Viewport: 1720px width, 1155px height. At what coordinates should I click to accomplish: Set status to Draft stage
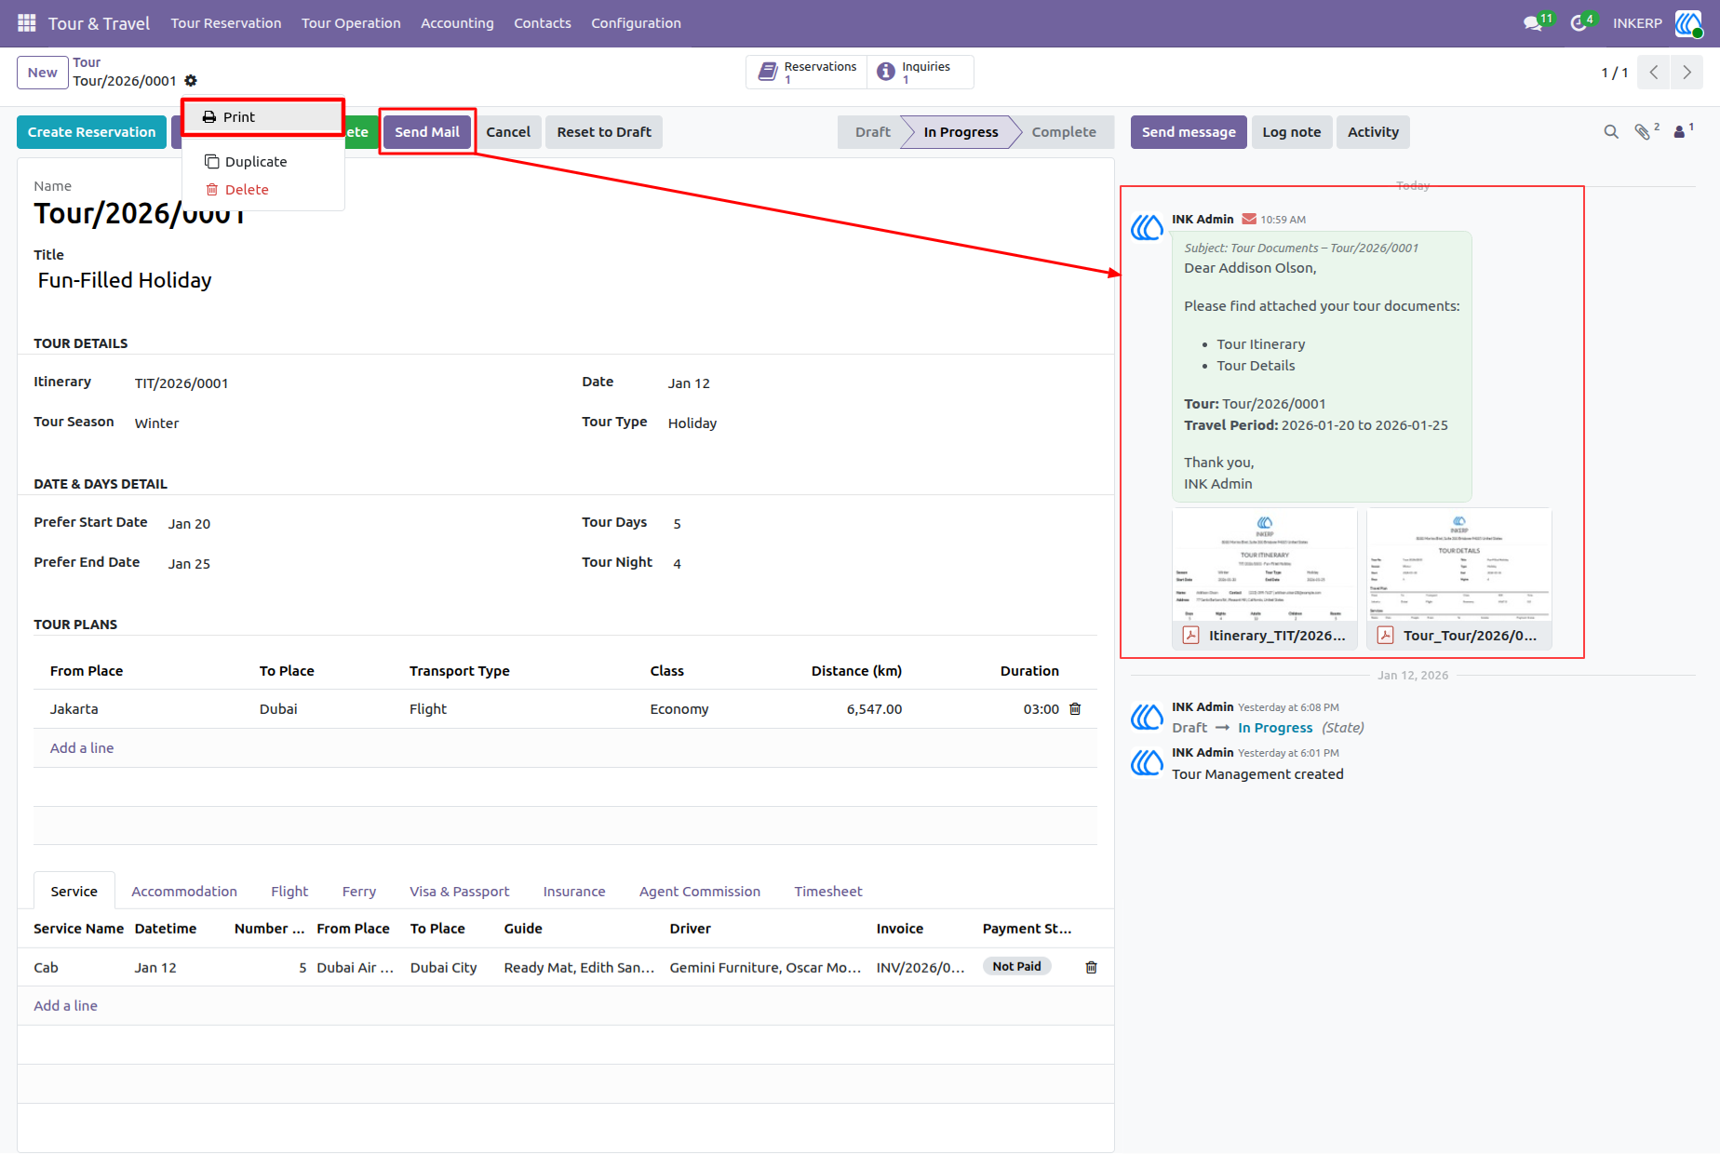(872, 132)
